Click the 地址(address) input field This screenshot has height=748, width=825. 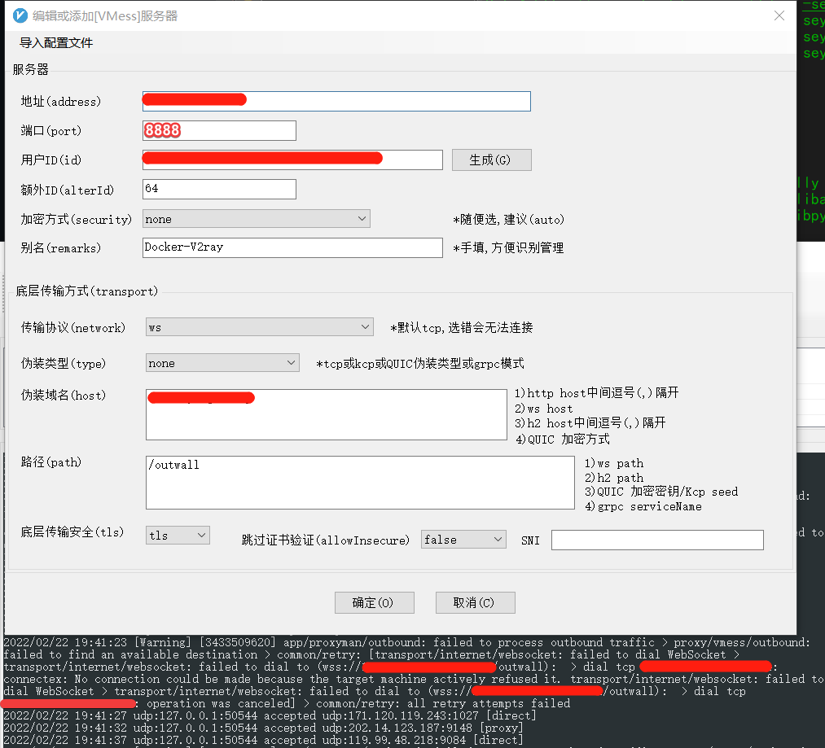[336, 101]
